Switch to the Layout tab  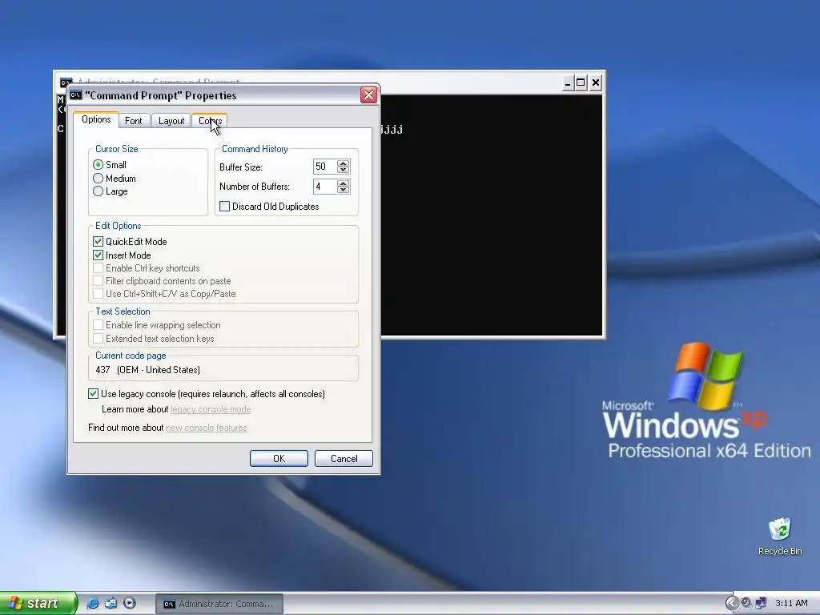[x=171, y=121]
